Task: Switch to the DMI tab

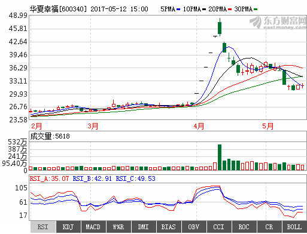Action: click(144, 227)
